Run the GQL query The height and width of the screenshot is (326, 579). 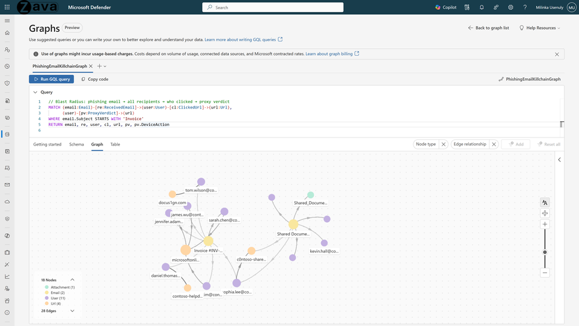click(52, 79)
